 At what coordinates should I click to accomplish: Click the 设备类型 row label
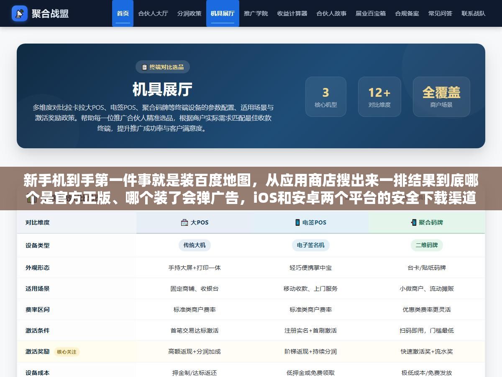[38, 245]
